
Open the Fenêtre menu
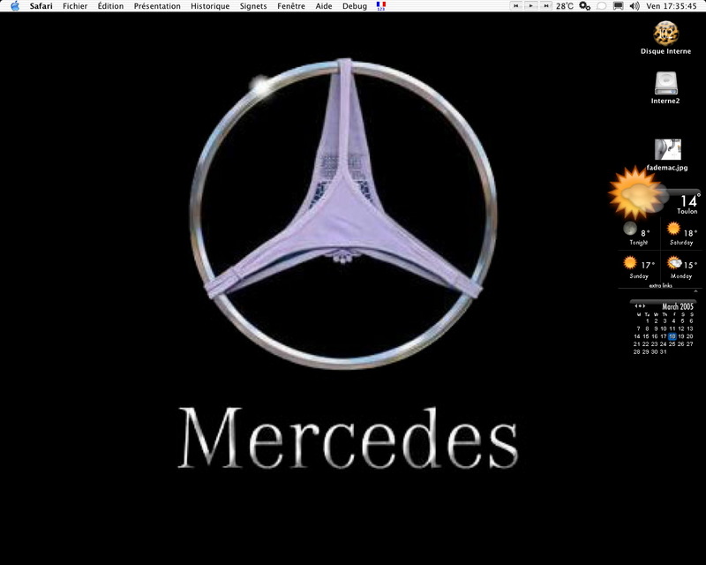291,6
